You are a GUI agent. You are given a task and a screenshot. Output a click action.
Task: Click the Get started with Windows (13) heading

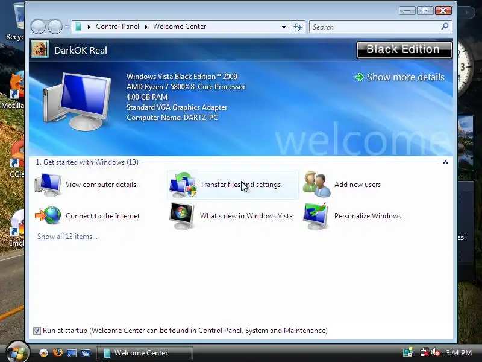point(87,162)
